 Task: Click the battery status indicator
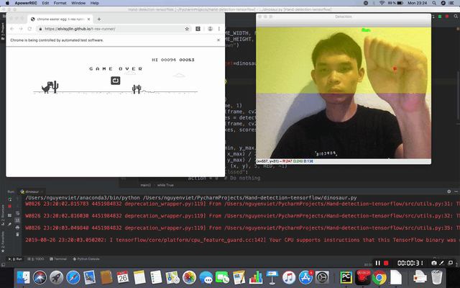point(395,3)
